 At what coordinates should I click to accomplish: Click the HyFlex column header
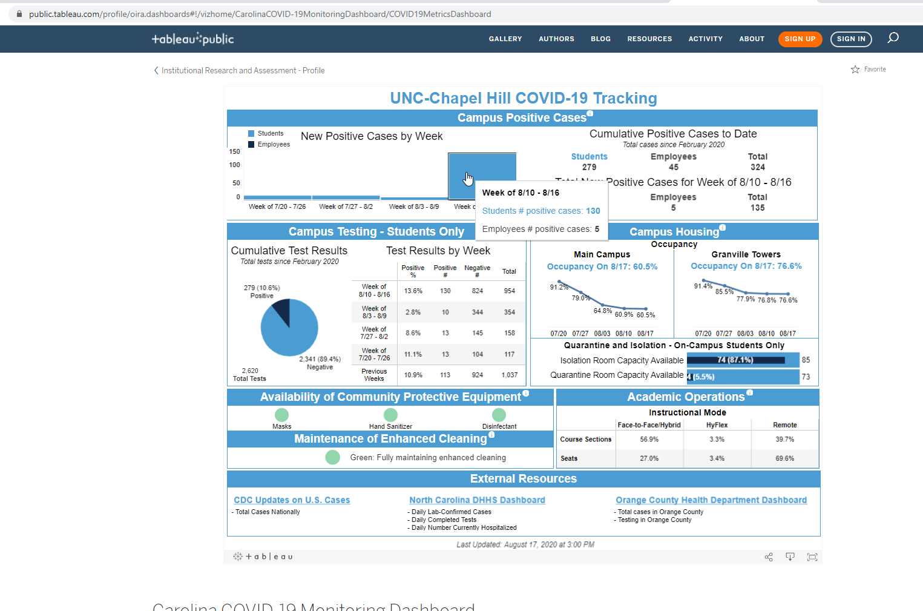717,425
